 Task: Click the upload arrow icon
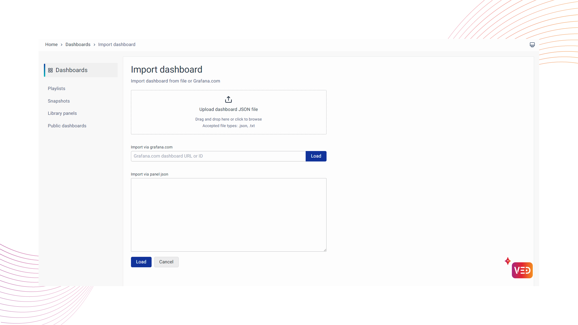[228, 99]
